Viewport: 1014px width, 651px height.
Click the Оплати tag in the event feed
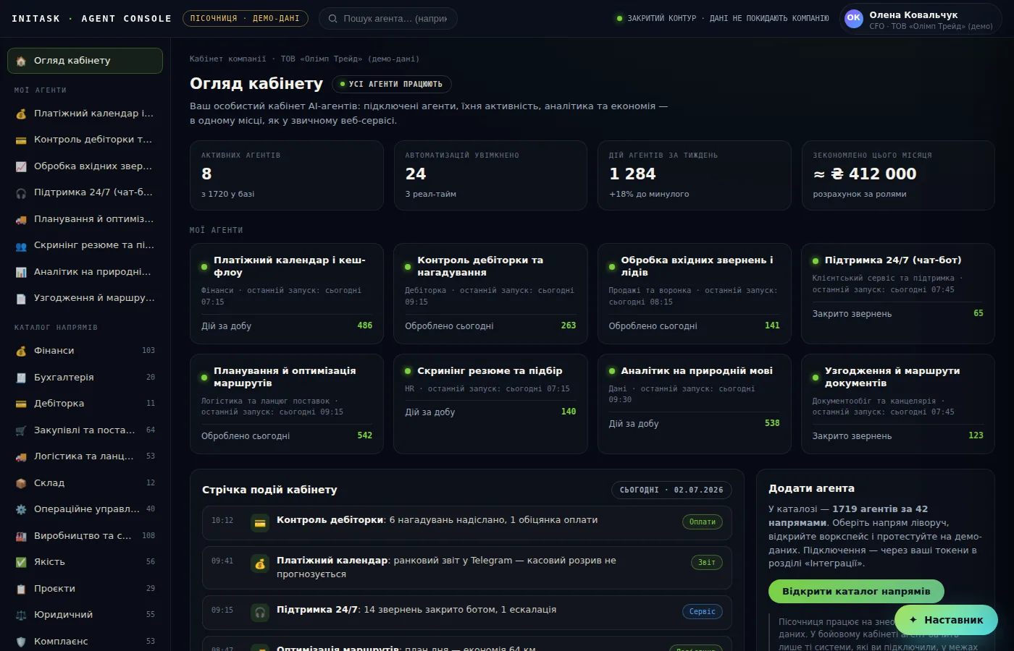(x=703, y=522)
